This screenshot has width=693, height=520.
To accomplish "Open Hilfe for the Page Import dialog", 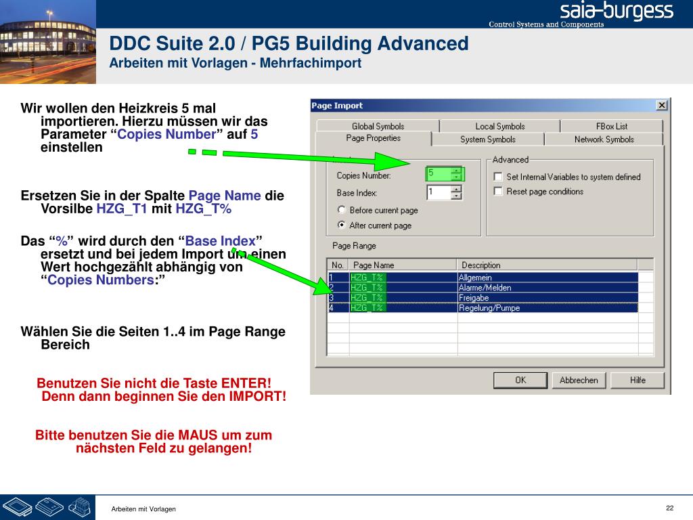I will [638, 381].
